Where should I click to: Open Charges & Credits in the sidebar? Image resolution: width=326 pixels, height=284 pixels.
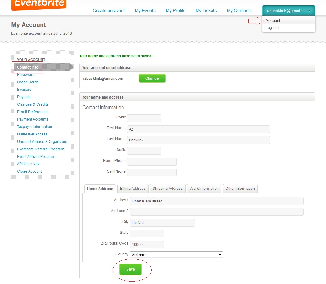pyautogui.click(x=33, y=104)
